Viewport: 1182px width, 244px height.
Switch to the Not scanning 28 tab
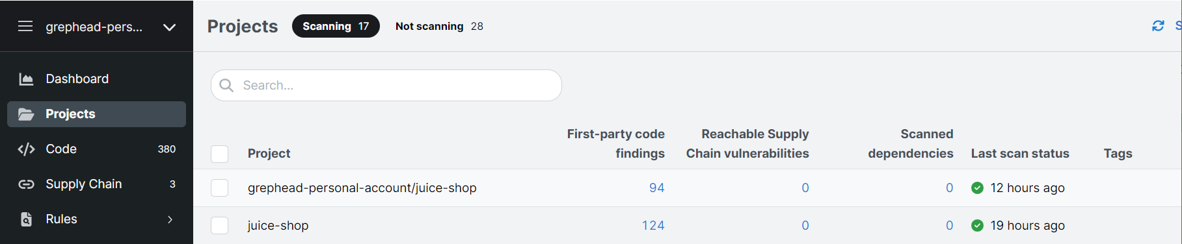pos(439,26)
